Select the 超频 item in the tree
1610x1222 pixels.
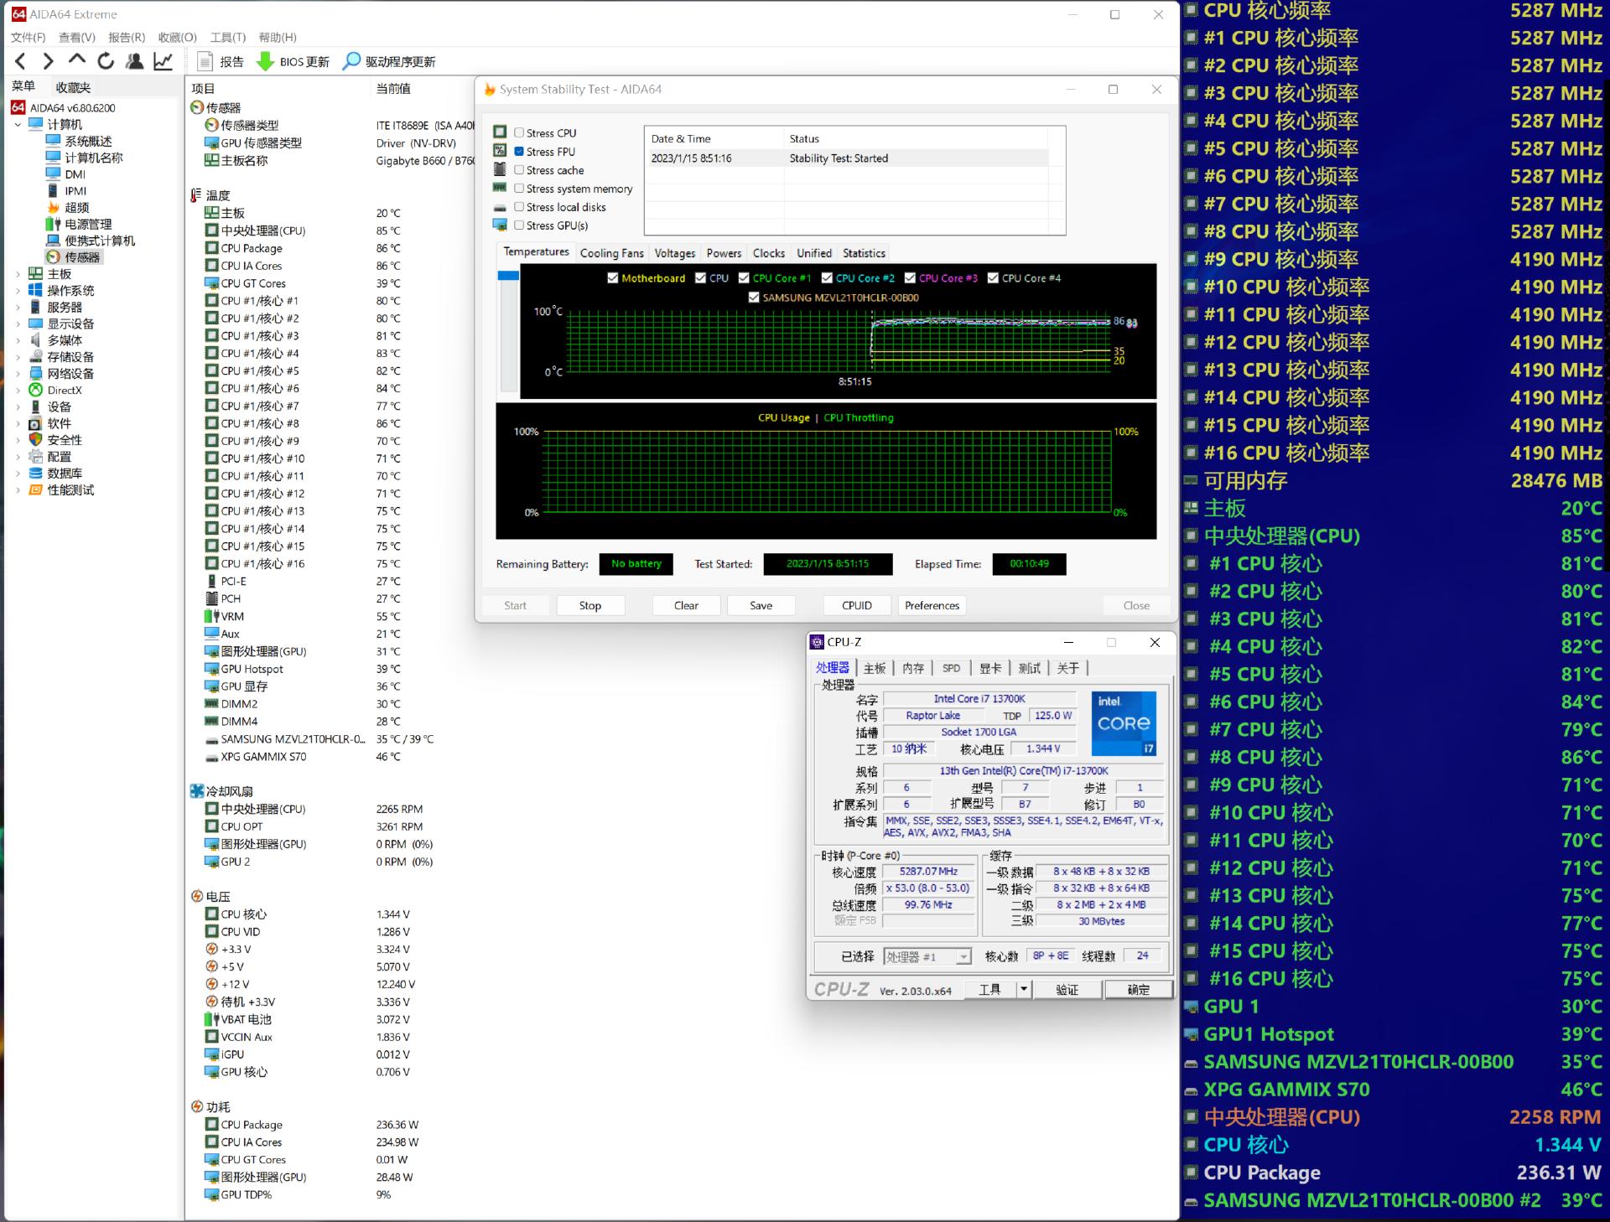click(x=76, y=207)
